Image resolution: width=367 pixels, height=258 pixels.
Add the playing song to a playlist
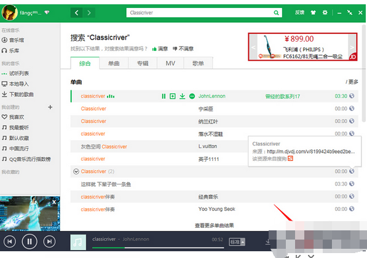(173, 96)
